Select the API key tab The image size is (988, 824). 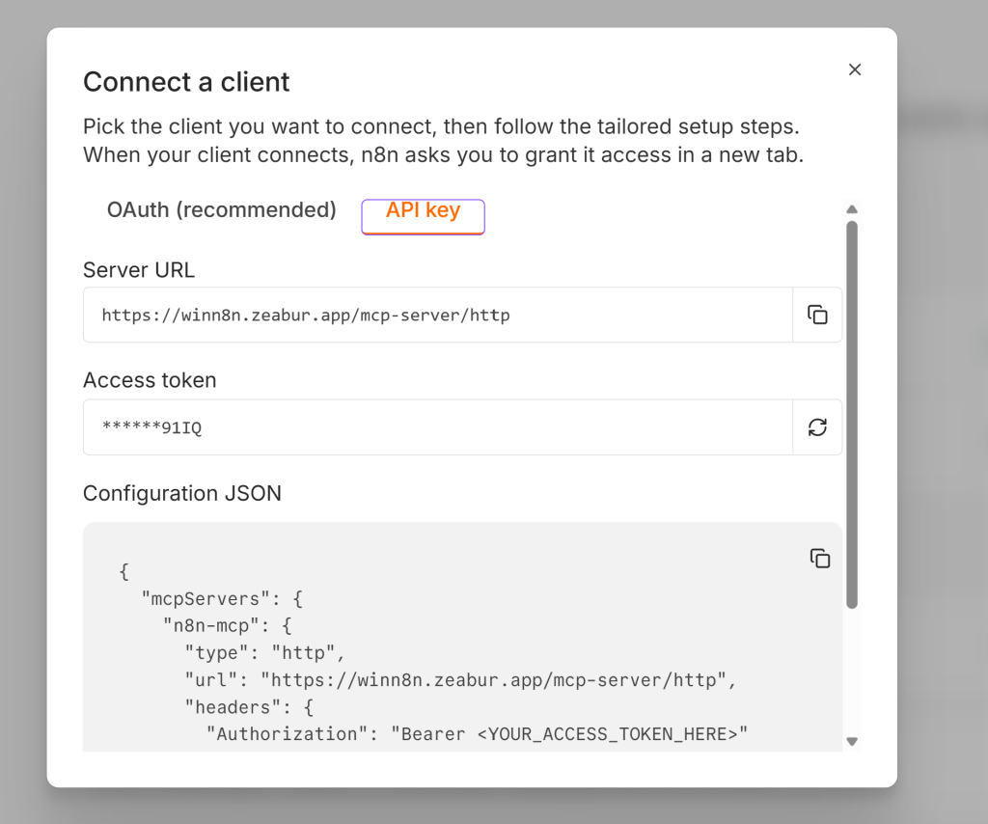[x=423, y=216]
